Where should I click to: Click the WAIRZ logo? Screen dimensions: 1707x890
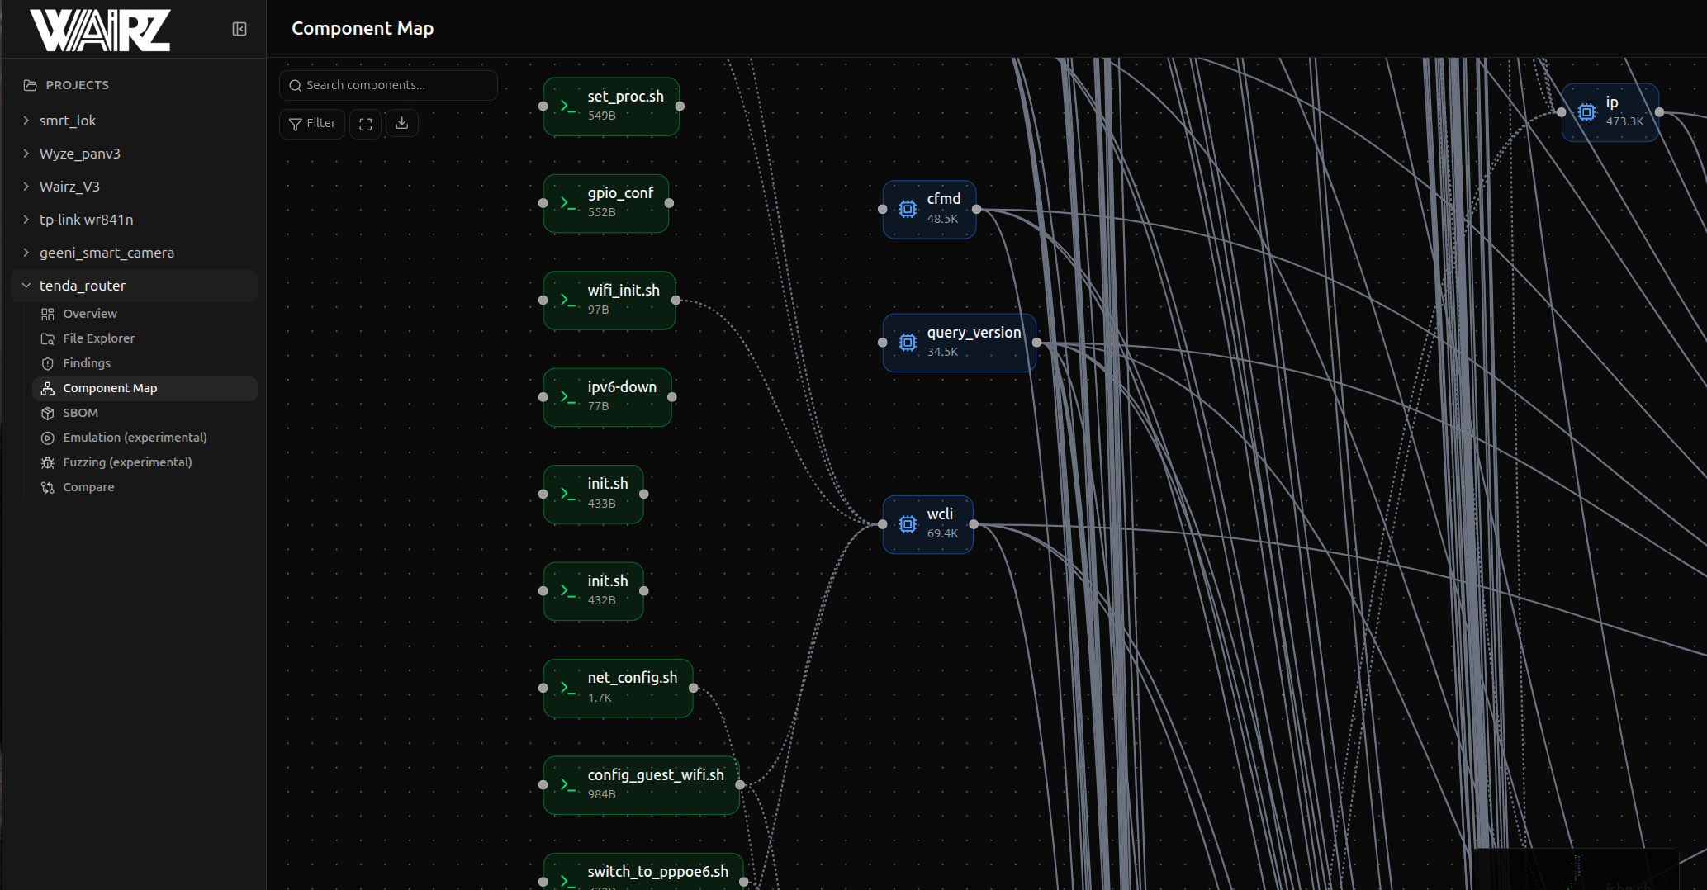coord(100,31)
